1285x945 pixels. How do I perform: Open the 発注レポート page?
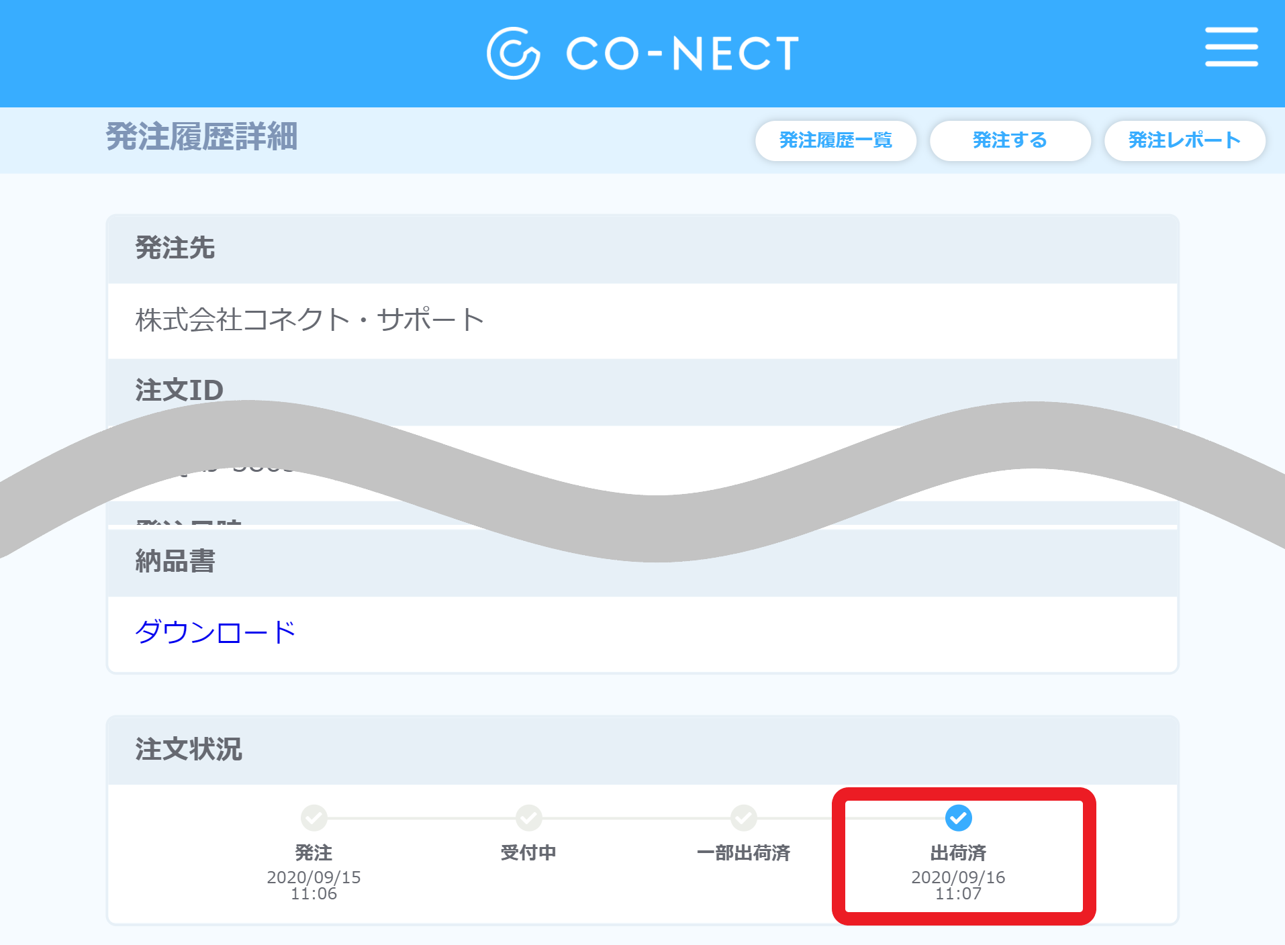pyautogui.click(x=1185, y=140)
